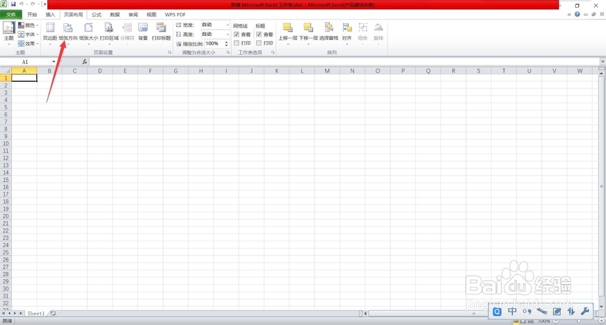Go to last sheet navigation arrow

[21, 313]
